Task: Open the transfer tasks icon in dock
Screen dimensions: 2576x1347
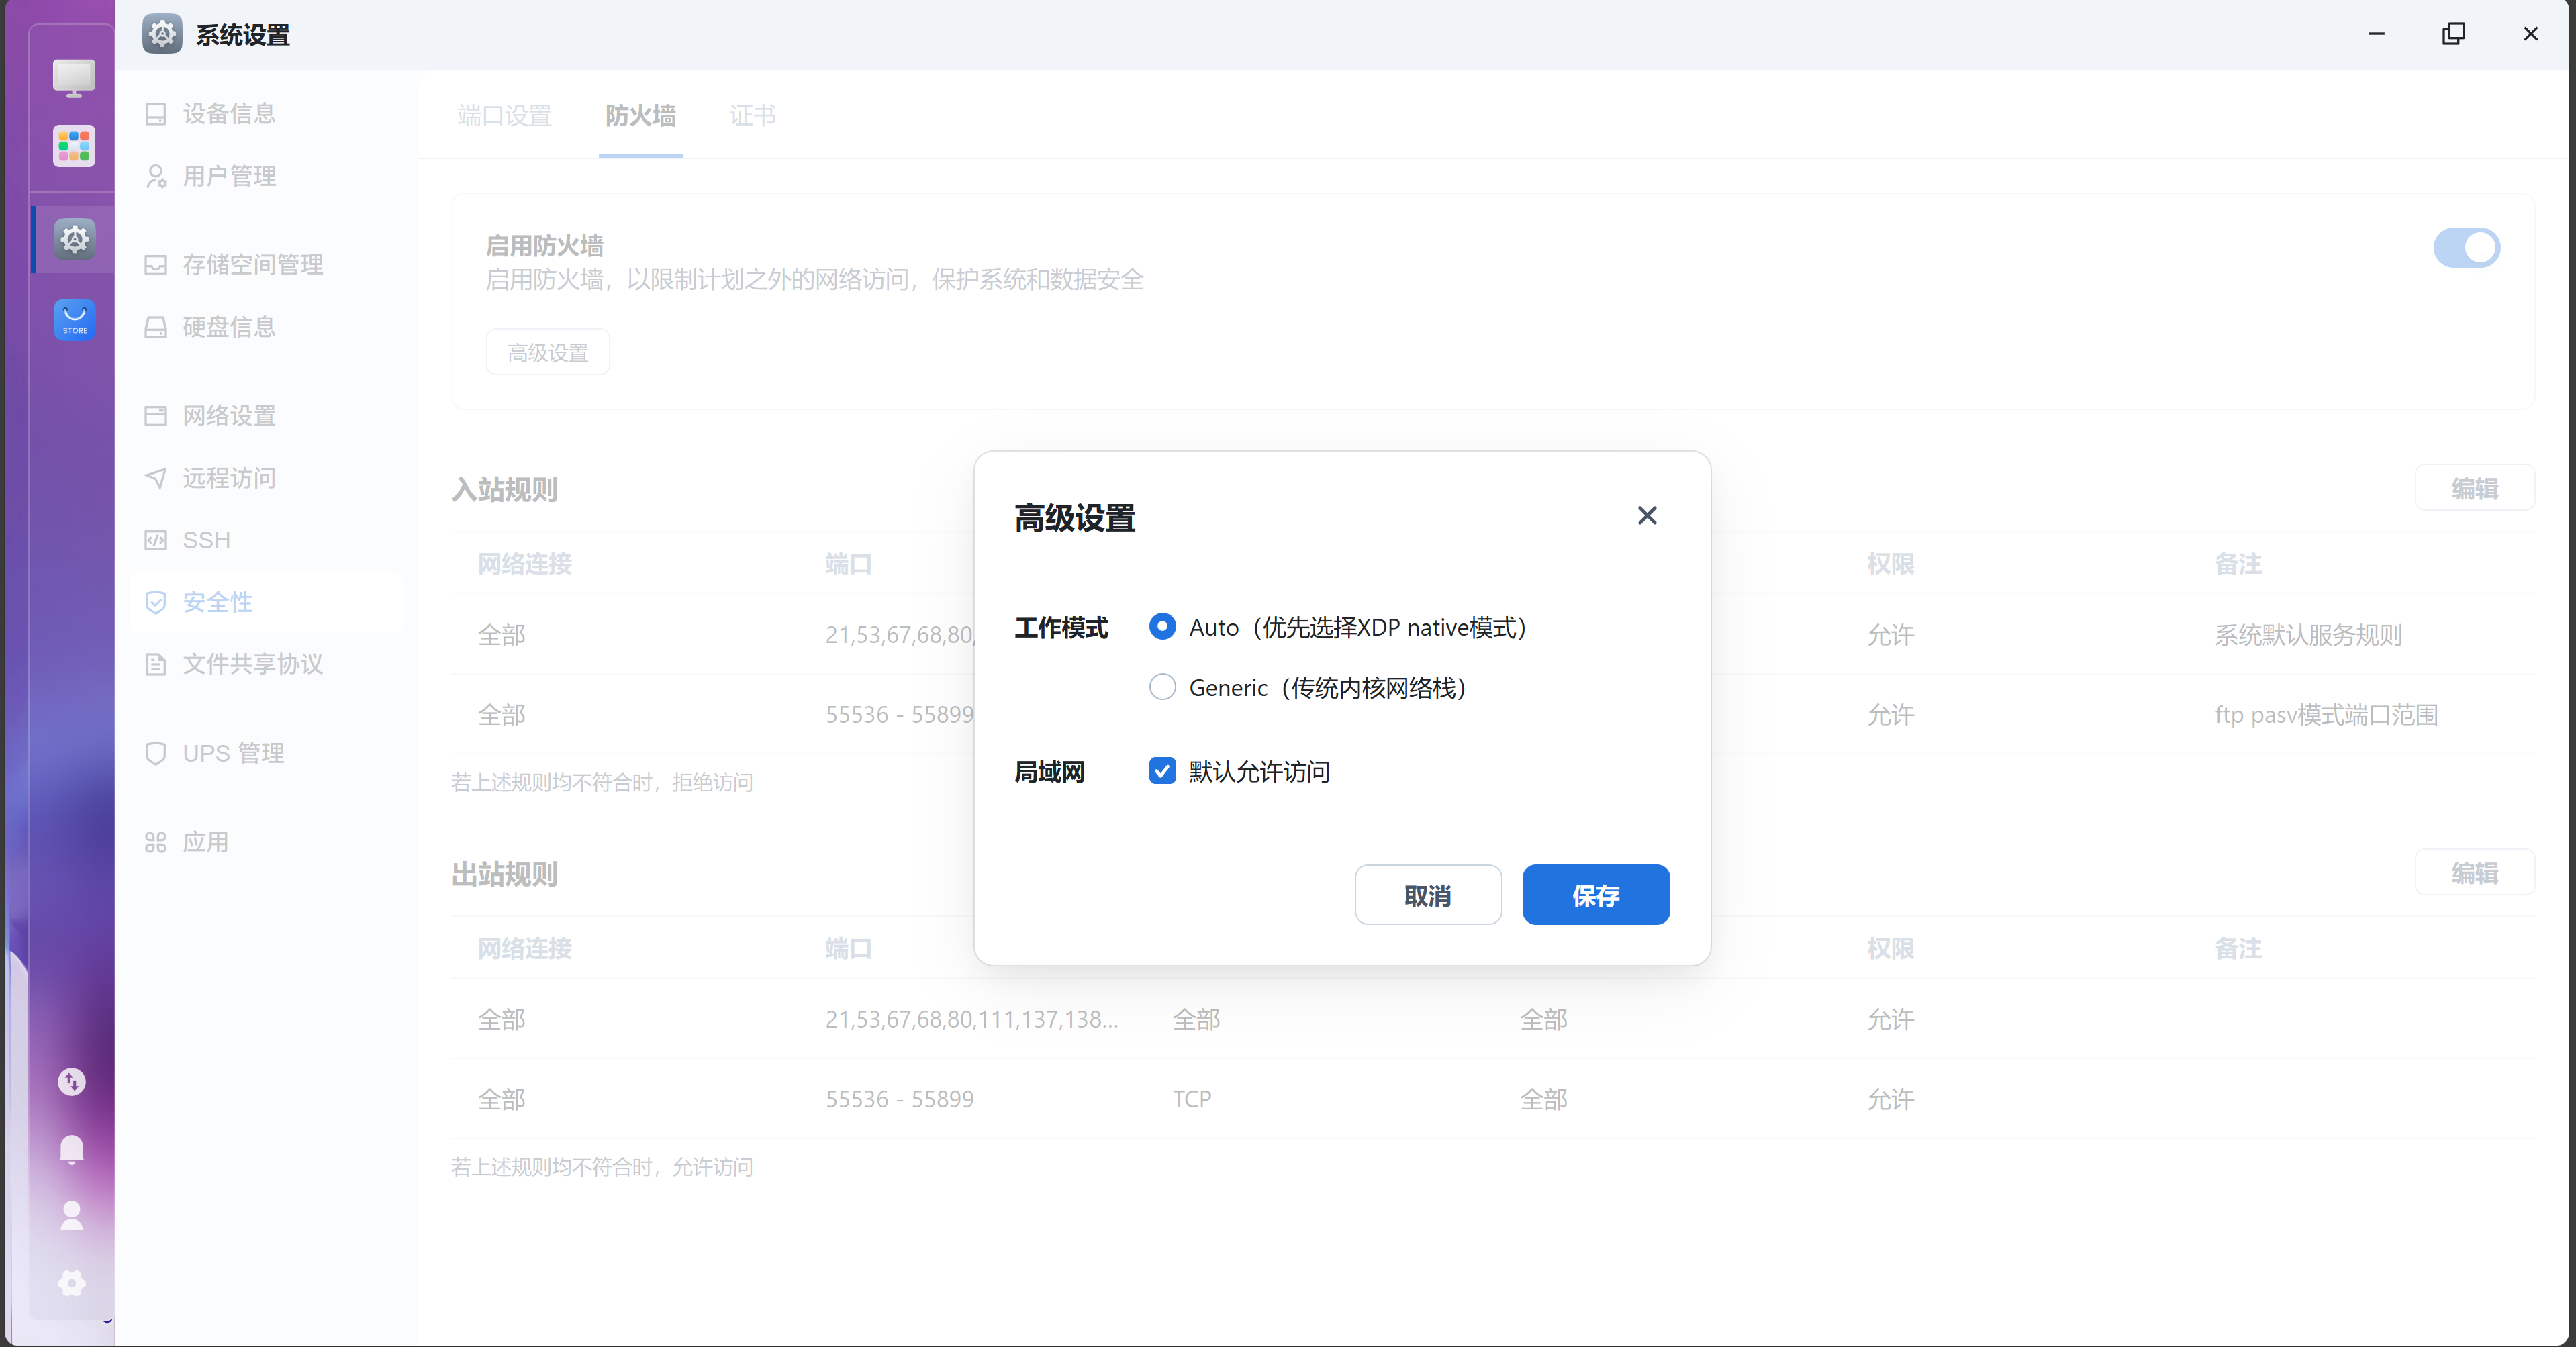Action: click(x=72, y=1082)
